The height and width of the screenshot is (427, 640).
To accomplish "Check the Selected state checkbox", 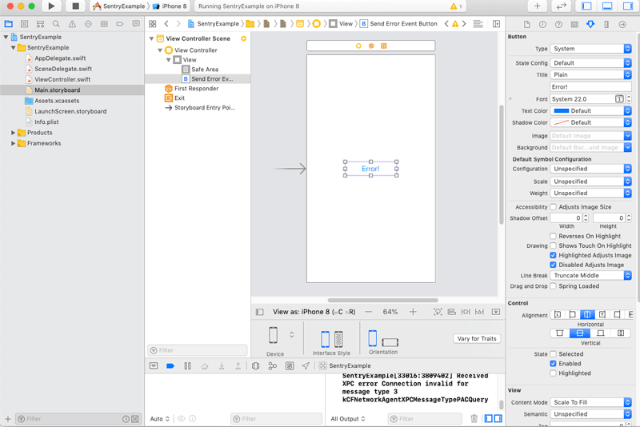I will pos(553,354).
